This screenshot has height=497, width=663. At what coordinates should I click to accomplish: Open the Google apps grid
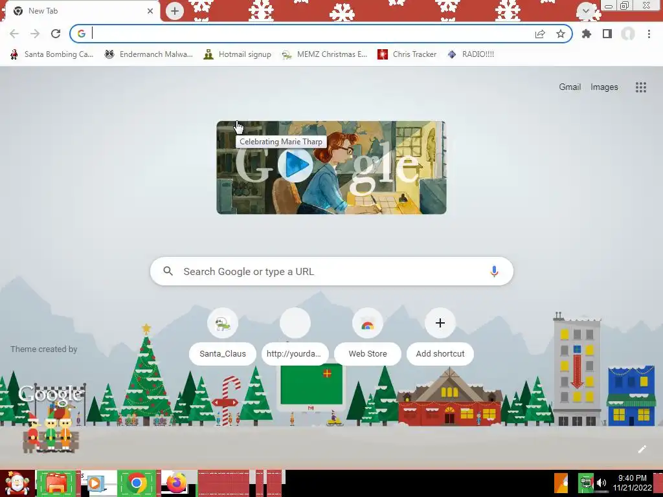click(x=640, y=87)
